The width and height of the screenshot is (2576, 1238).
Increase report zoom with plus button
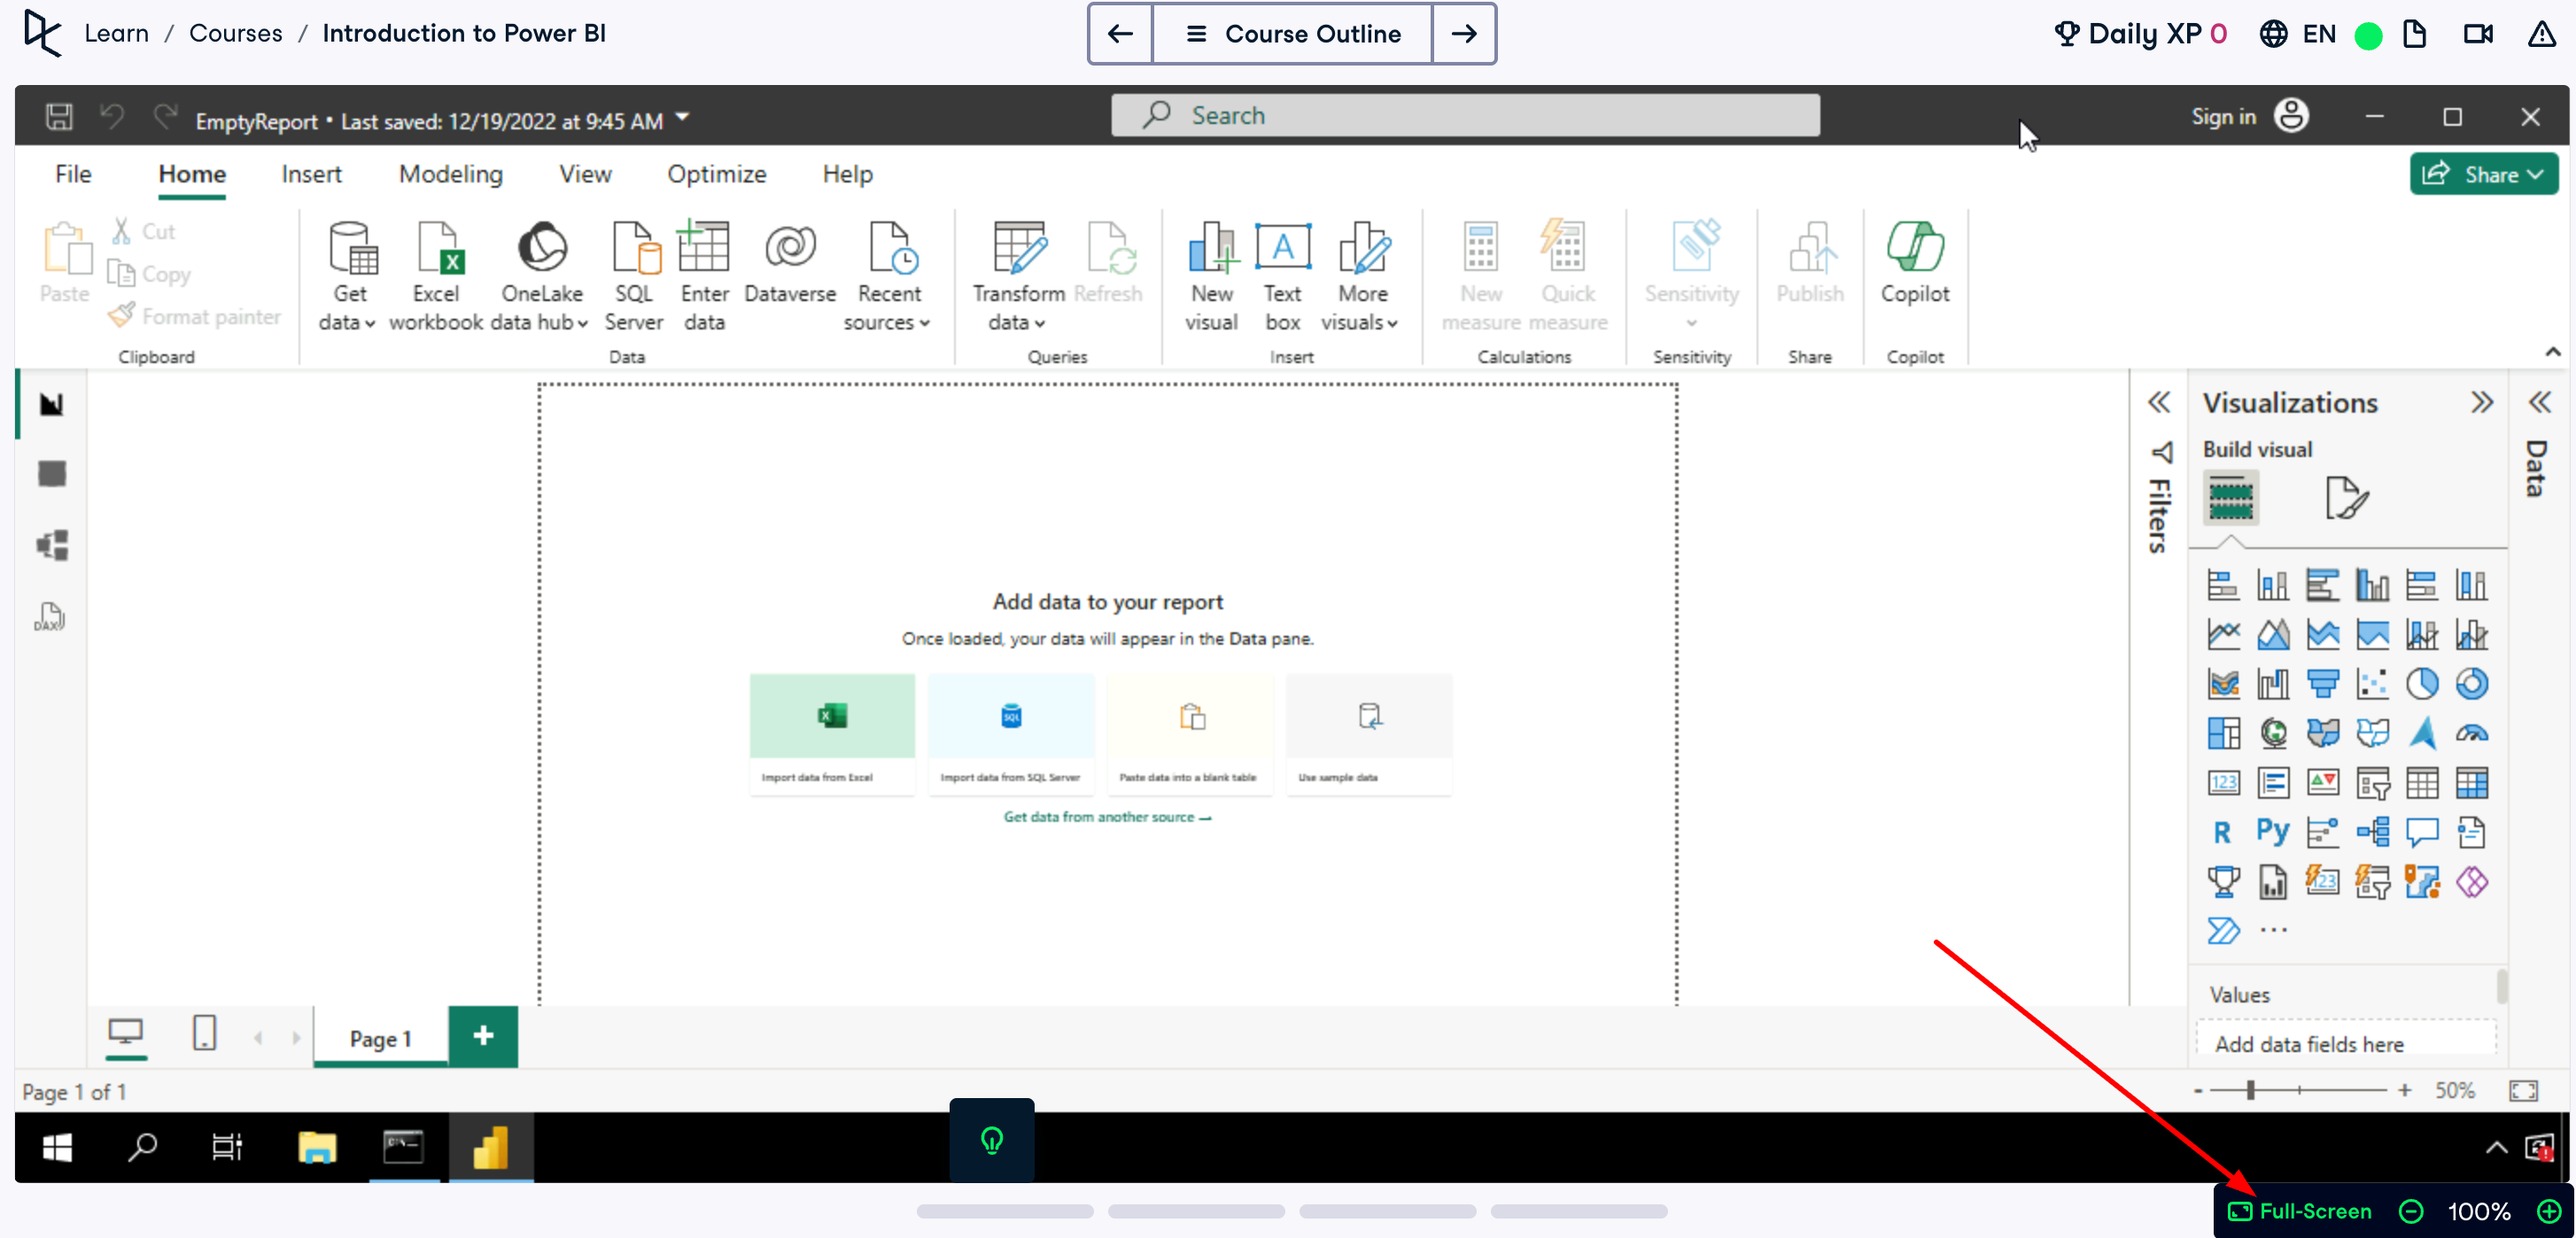pos(2404,1091)
